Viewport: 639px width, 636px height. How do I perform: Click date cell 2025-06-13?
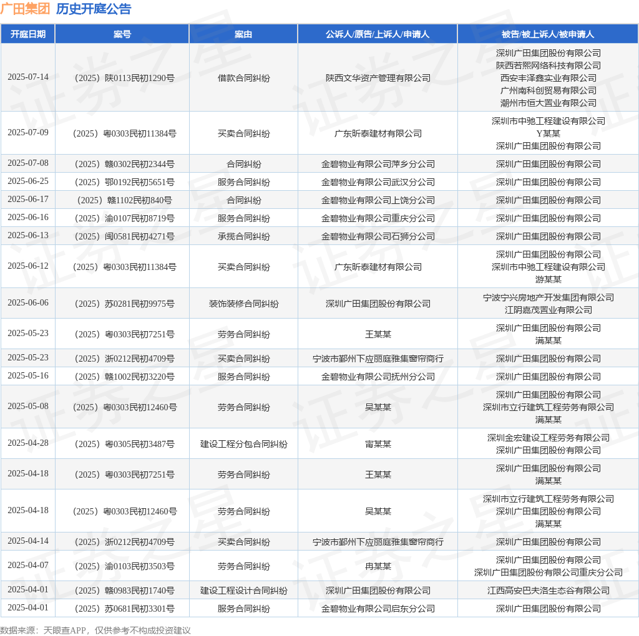click(x=27, y=235)
